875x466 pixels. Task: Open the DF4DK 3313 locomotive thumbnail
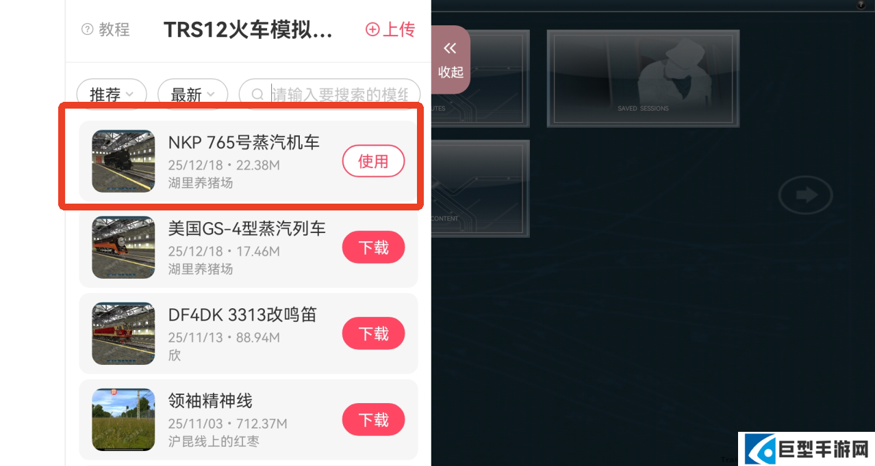[123, 333]
